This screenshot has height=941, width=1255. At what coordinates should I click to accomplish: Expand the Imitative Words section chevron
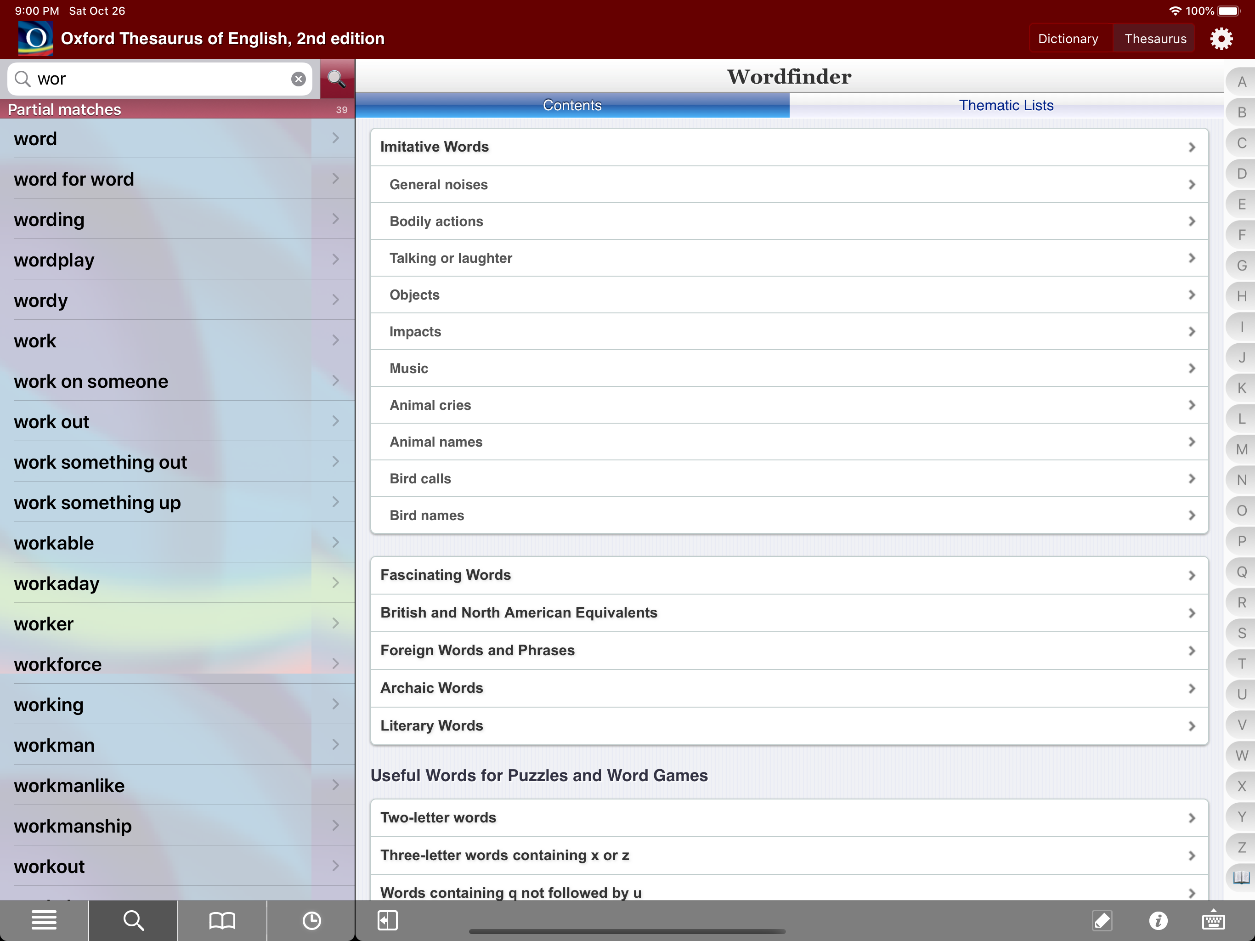pos(1192,147)
